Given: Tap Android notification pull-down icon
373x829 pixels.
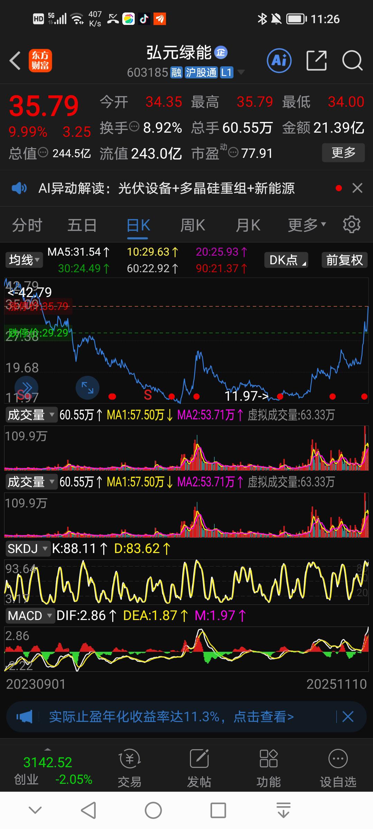Looking at the screenshot, I should pyautogui.click(x=284, y=810).
